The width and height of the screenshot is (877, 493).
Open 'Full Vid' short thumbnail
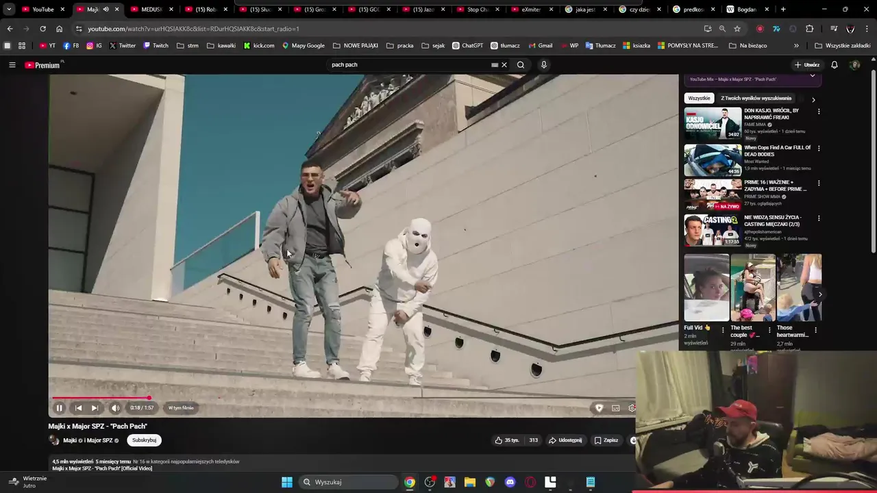point(706,288)
